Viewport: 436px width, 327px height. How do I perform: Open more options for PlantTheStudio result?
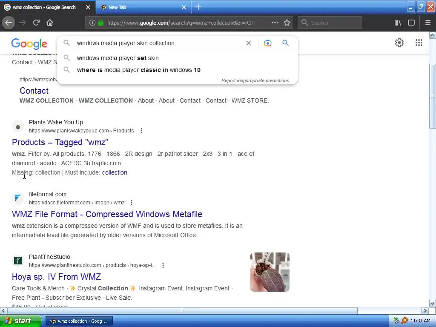tap(163, 265)
